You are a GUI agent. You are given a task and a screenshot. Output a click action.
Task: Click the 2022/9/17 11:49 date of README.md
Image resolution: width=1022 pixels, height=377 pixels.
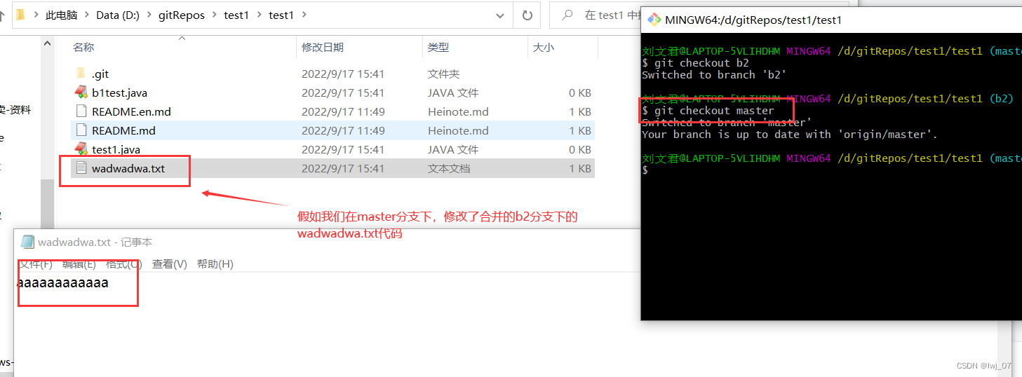pyautogui.click(x=343, y=130)
